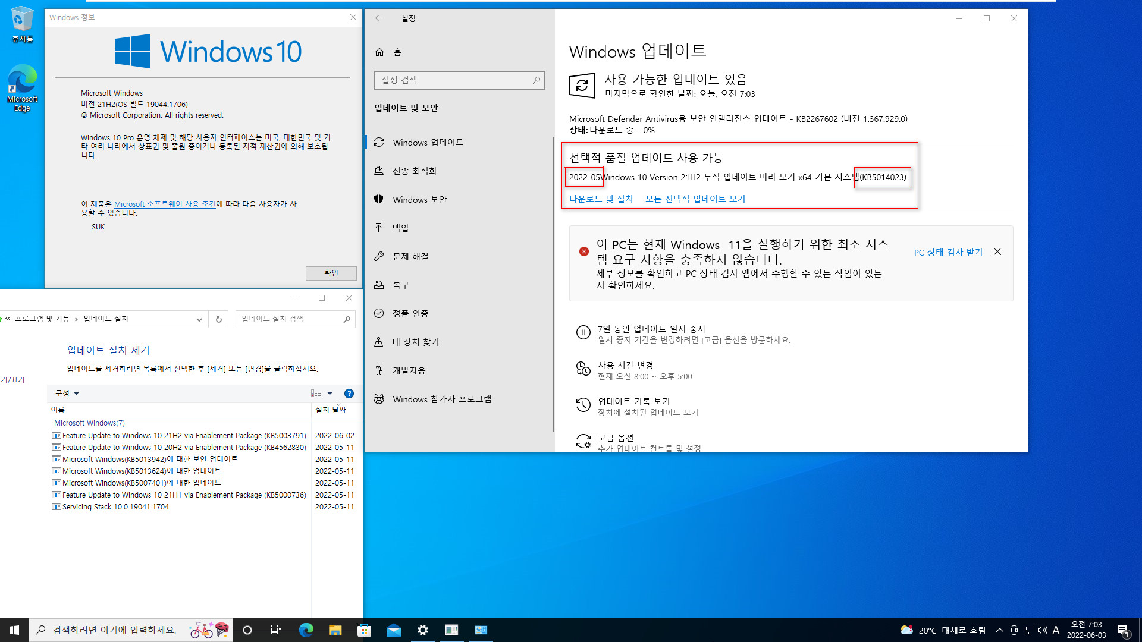Click the advanced options gear-arrows icon
The image size is (1142, 642).
(583, 441)
